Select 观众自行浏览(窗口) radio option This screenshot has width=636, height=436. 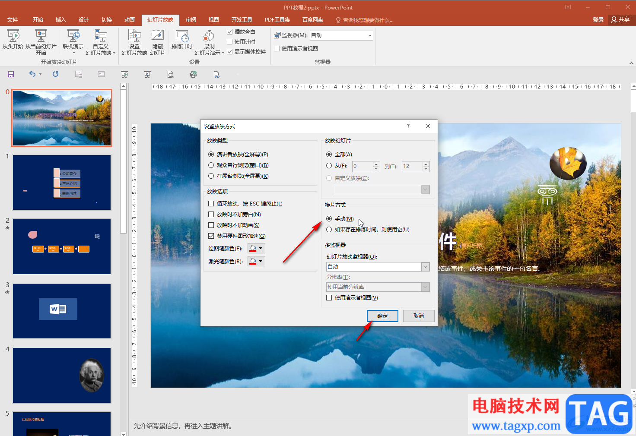pyautogui.click(x=211, y=165)
